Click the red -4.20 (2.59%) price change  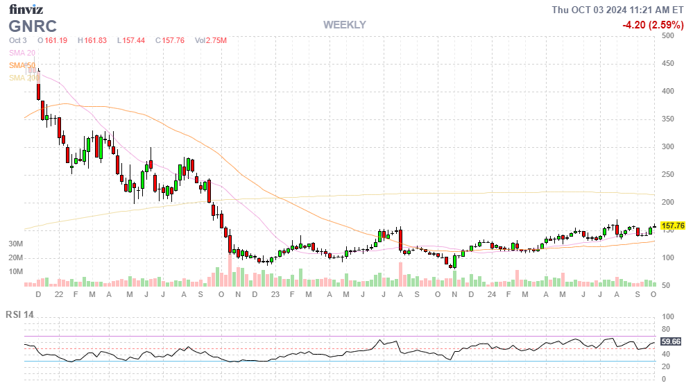[x=654, y=25]
